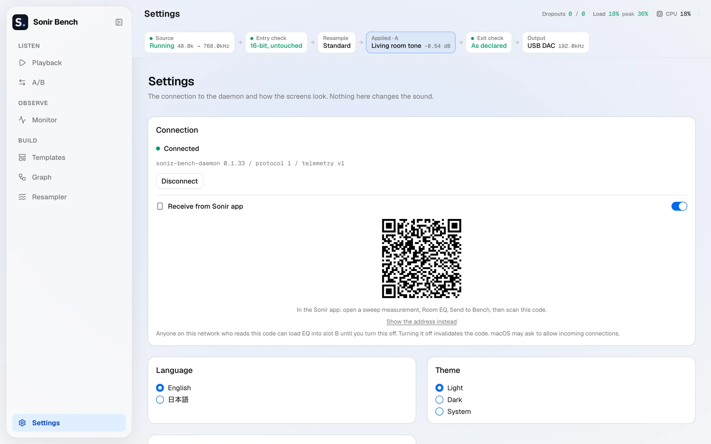Open the Graph page

tap(69, 177)
